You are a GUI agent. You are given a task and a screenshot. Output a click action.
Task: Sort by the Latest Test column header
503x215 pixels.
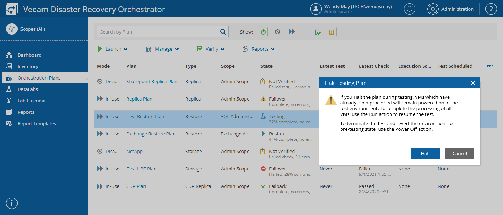click(332, 66)
